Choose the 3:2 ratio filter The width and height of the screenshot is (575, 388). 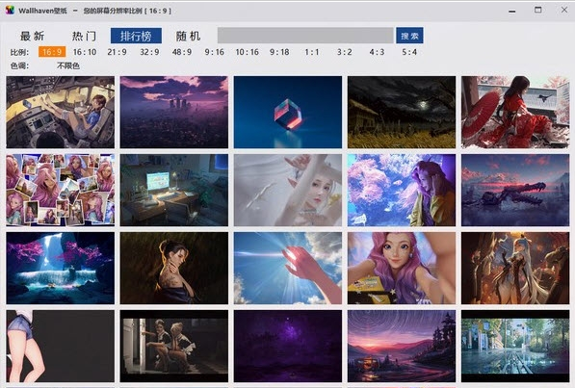pos(345,52)
